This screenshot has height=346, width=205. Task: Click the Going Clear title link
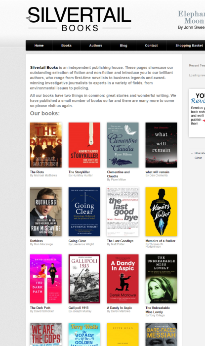tap(77, 241)
